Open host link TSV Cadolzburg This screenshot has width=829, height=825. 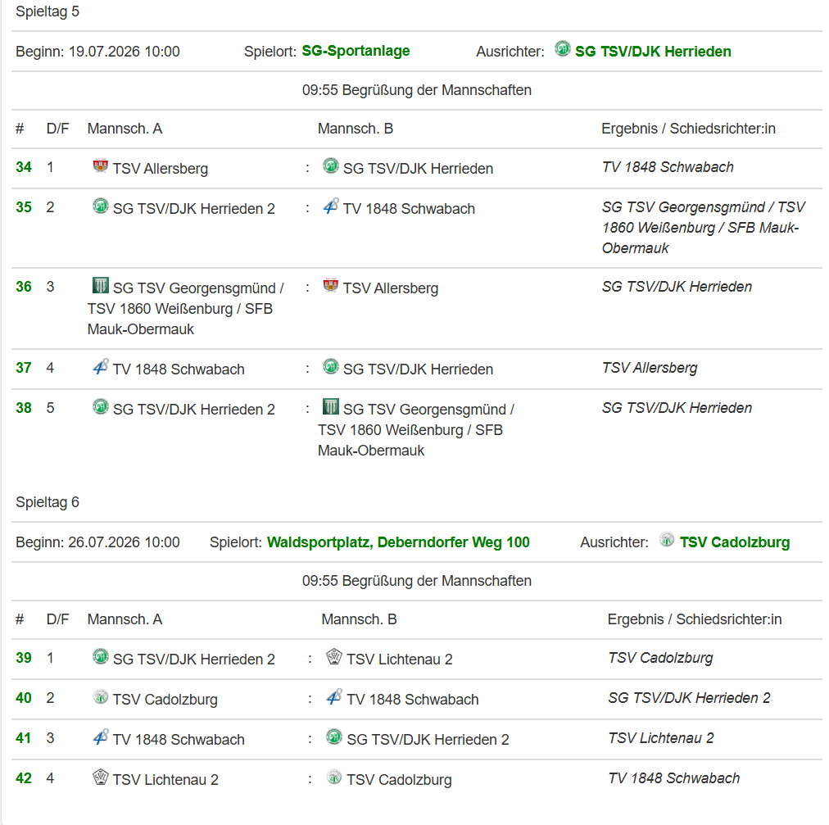pos(734,542)
